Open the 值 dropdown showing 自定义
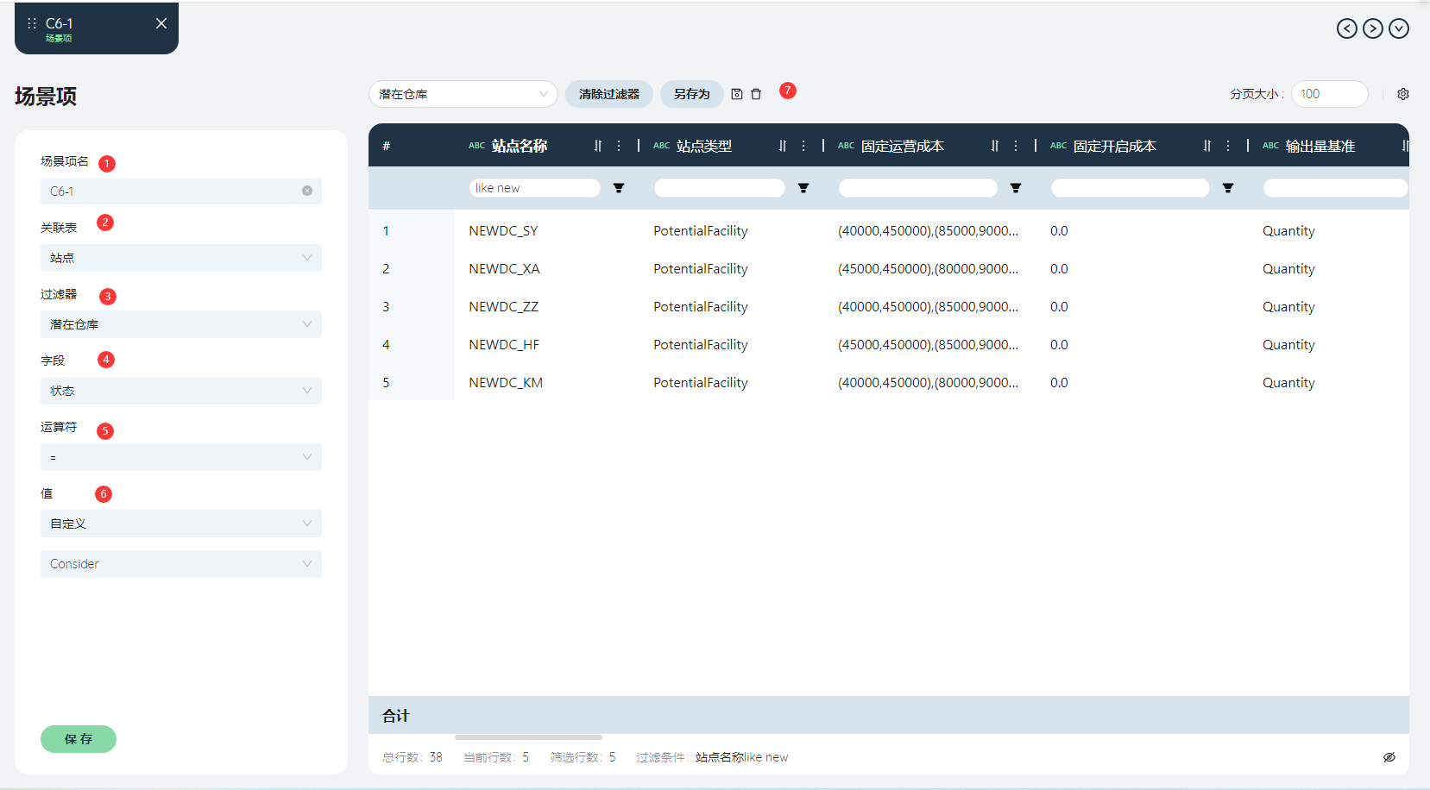This screenshot has width=1430, height=790. point(181,524)
